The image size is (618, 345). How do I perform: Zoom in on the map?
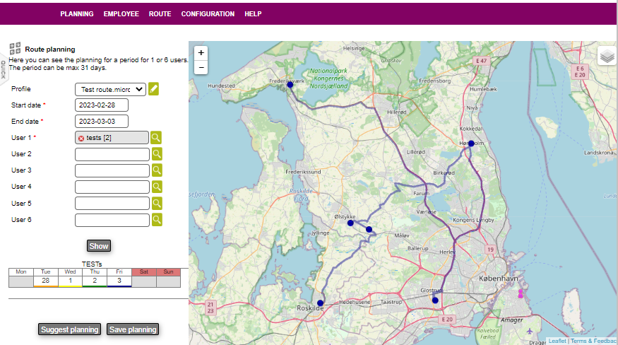tap(201, 53)
